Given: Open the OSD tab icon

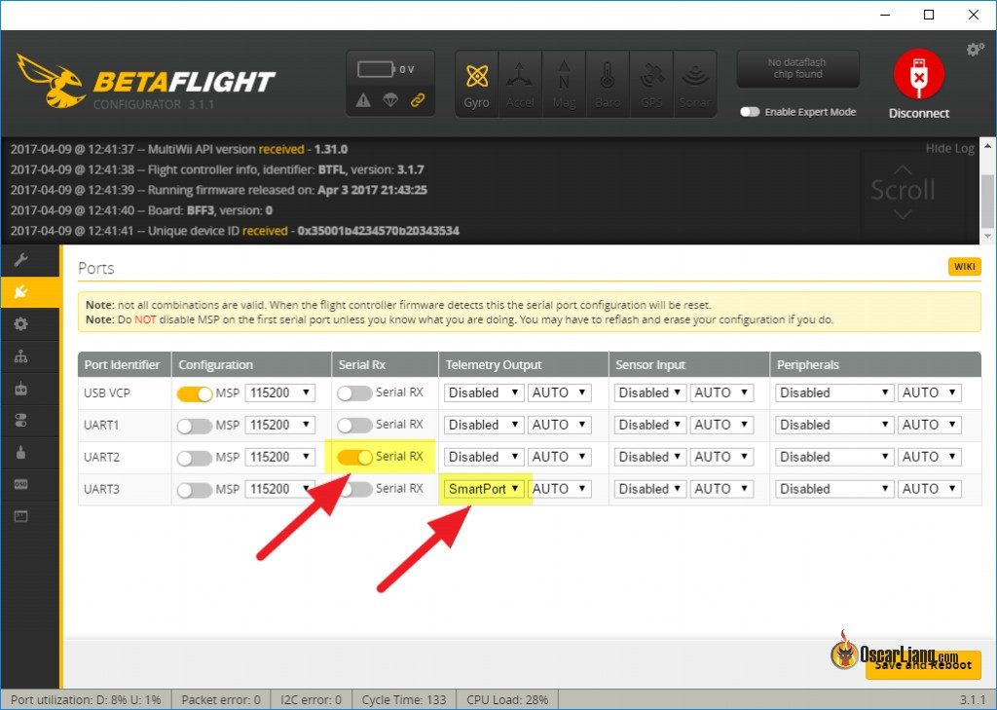Looking at the screenshot, I should click(x=20, y=484).
